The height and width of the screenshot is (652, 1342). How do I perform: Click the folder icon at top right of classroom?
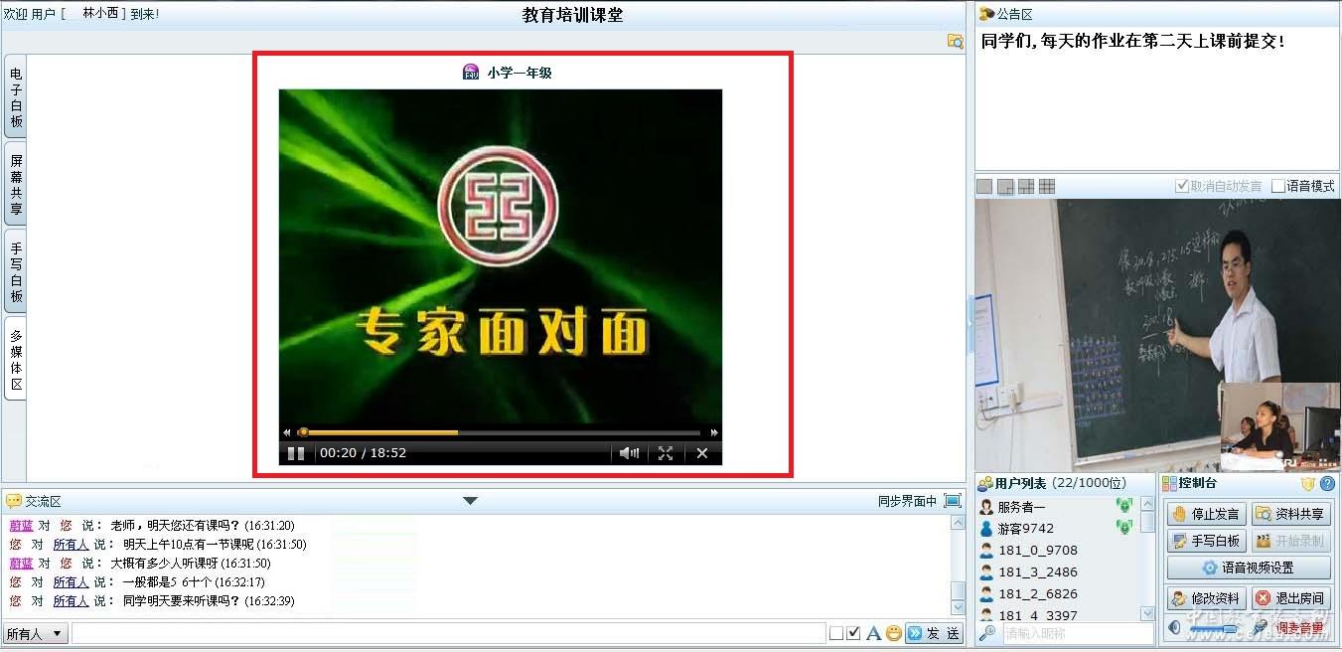tap(955, 41)
